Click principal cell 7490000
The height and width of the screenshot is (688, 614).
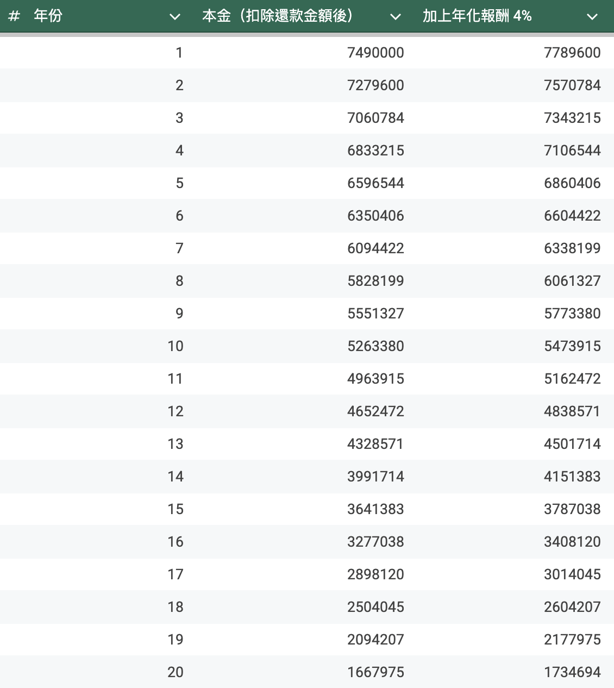pos(375,53)
